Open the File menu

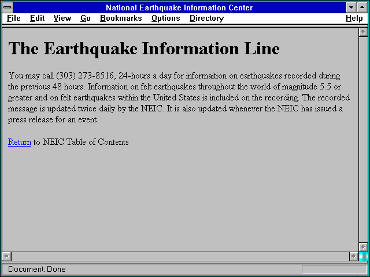[x=14, y=18]
